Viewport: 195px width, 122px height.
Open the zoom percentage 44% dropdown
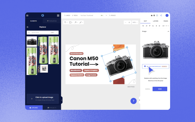(135, 22)
